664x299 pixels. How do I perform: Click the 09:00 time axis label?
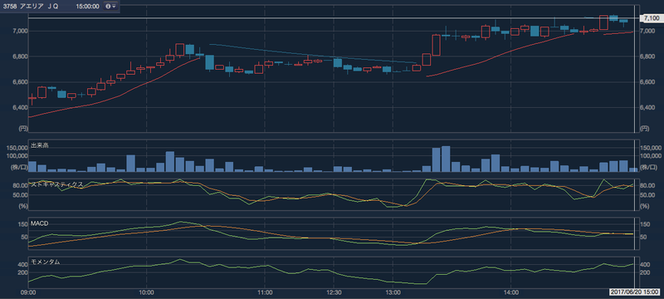(x=28, y=292)
